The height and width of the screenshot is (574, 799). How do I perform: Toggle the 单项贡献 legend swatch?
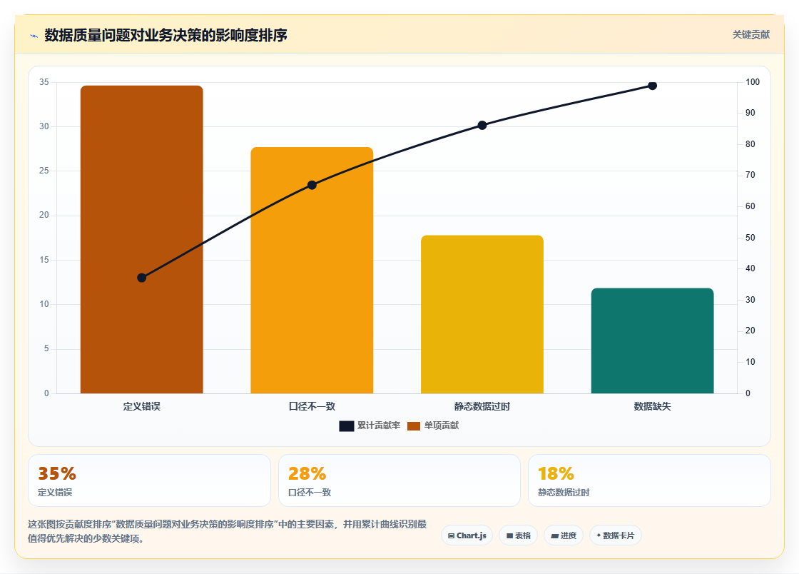coord(414,426)
